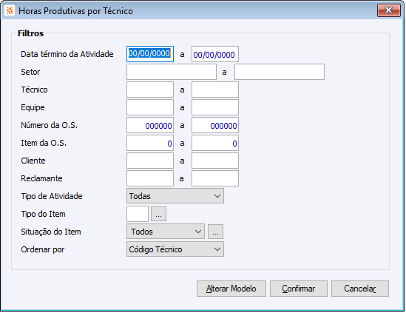The width and height of the screenshot is (406, 313).
Task: Click the first Técnico input field
Action: pos(150,90)
